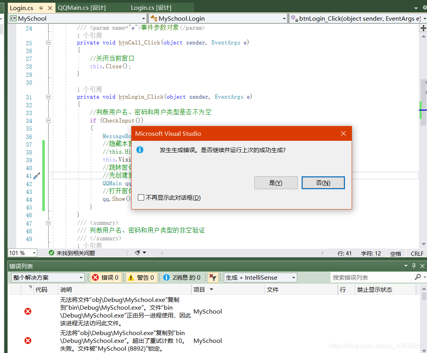Click the 空格 indicator in status strip
The image size is (427, 353).
[x=395, y=254]
